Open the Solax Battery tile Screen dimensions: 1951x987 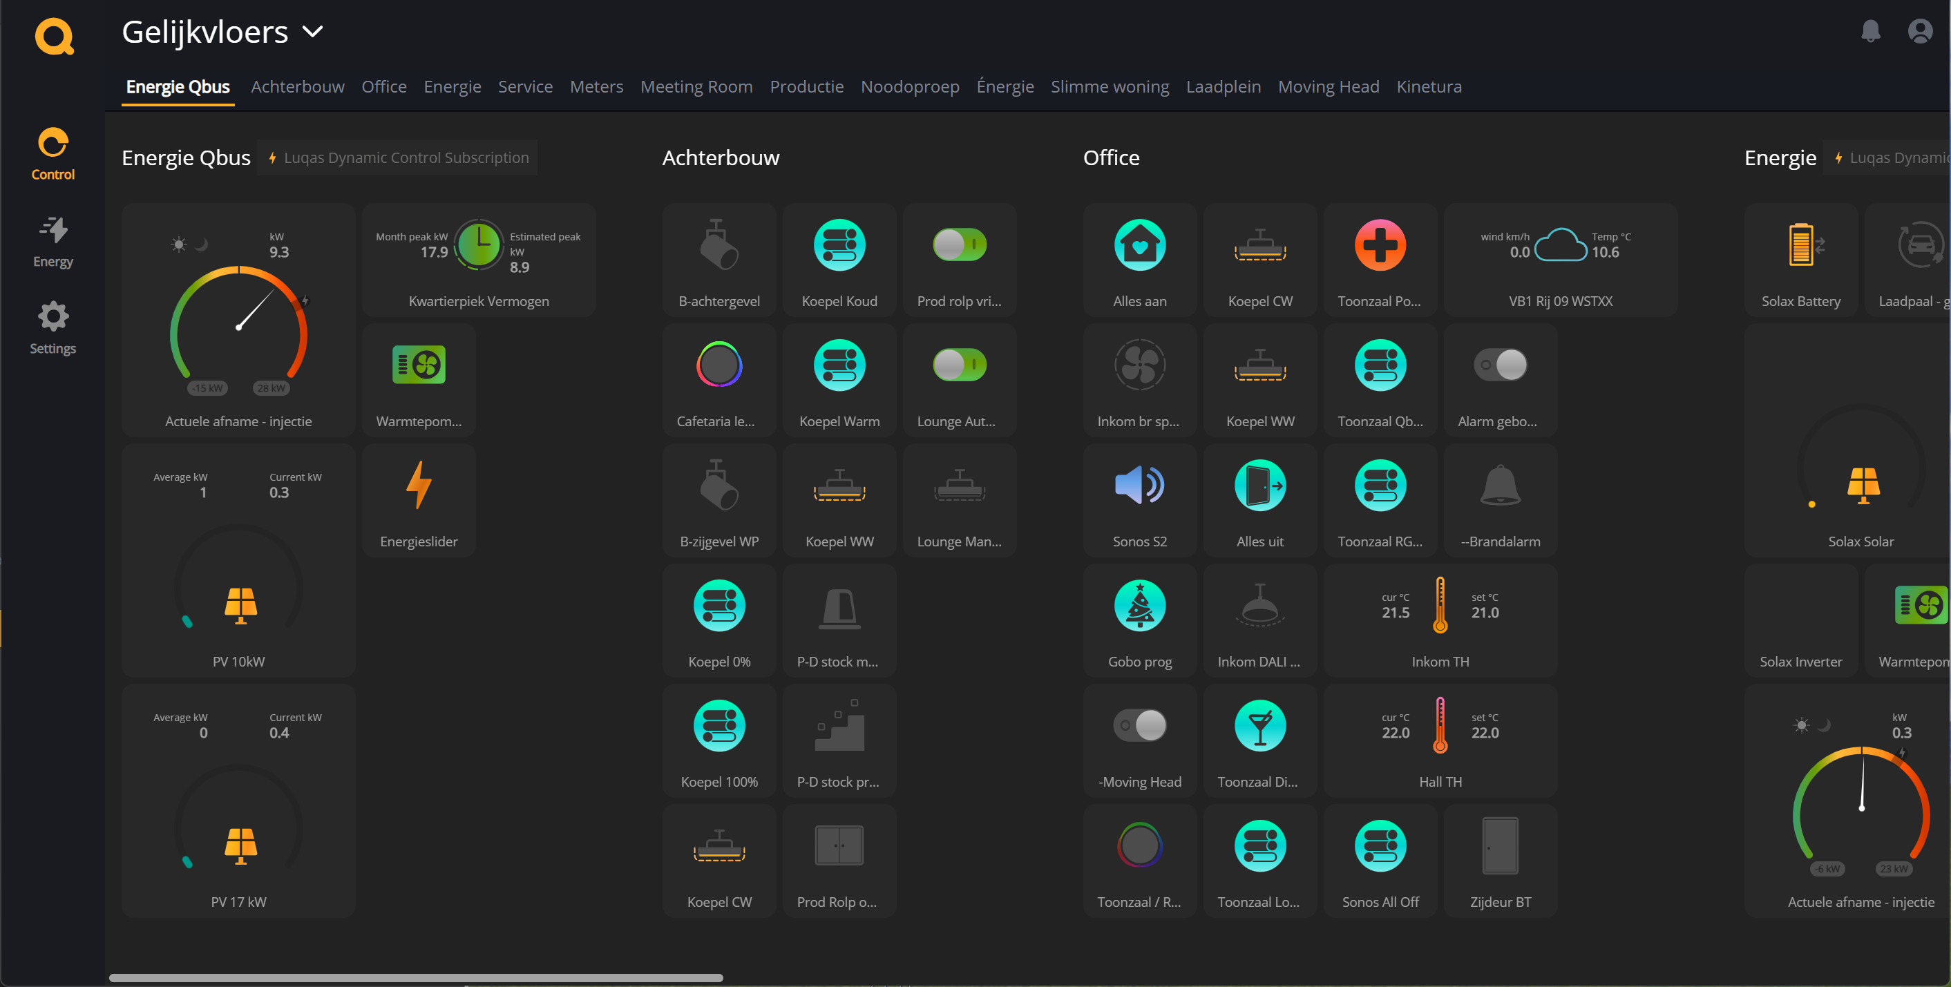[1801, 260]
